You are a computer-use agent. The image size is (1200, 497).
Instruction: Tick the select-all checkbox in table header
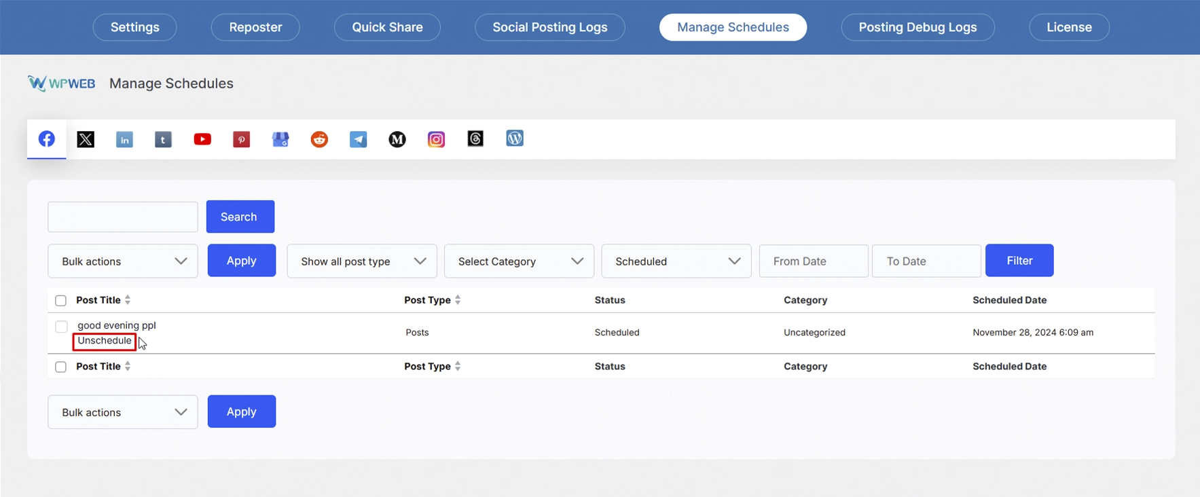tap(60, 301)
